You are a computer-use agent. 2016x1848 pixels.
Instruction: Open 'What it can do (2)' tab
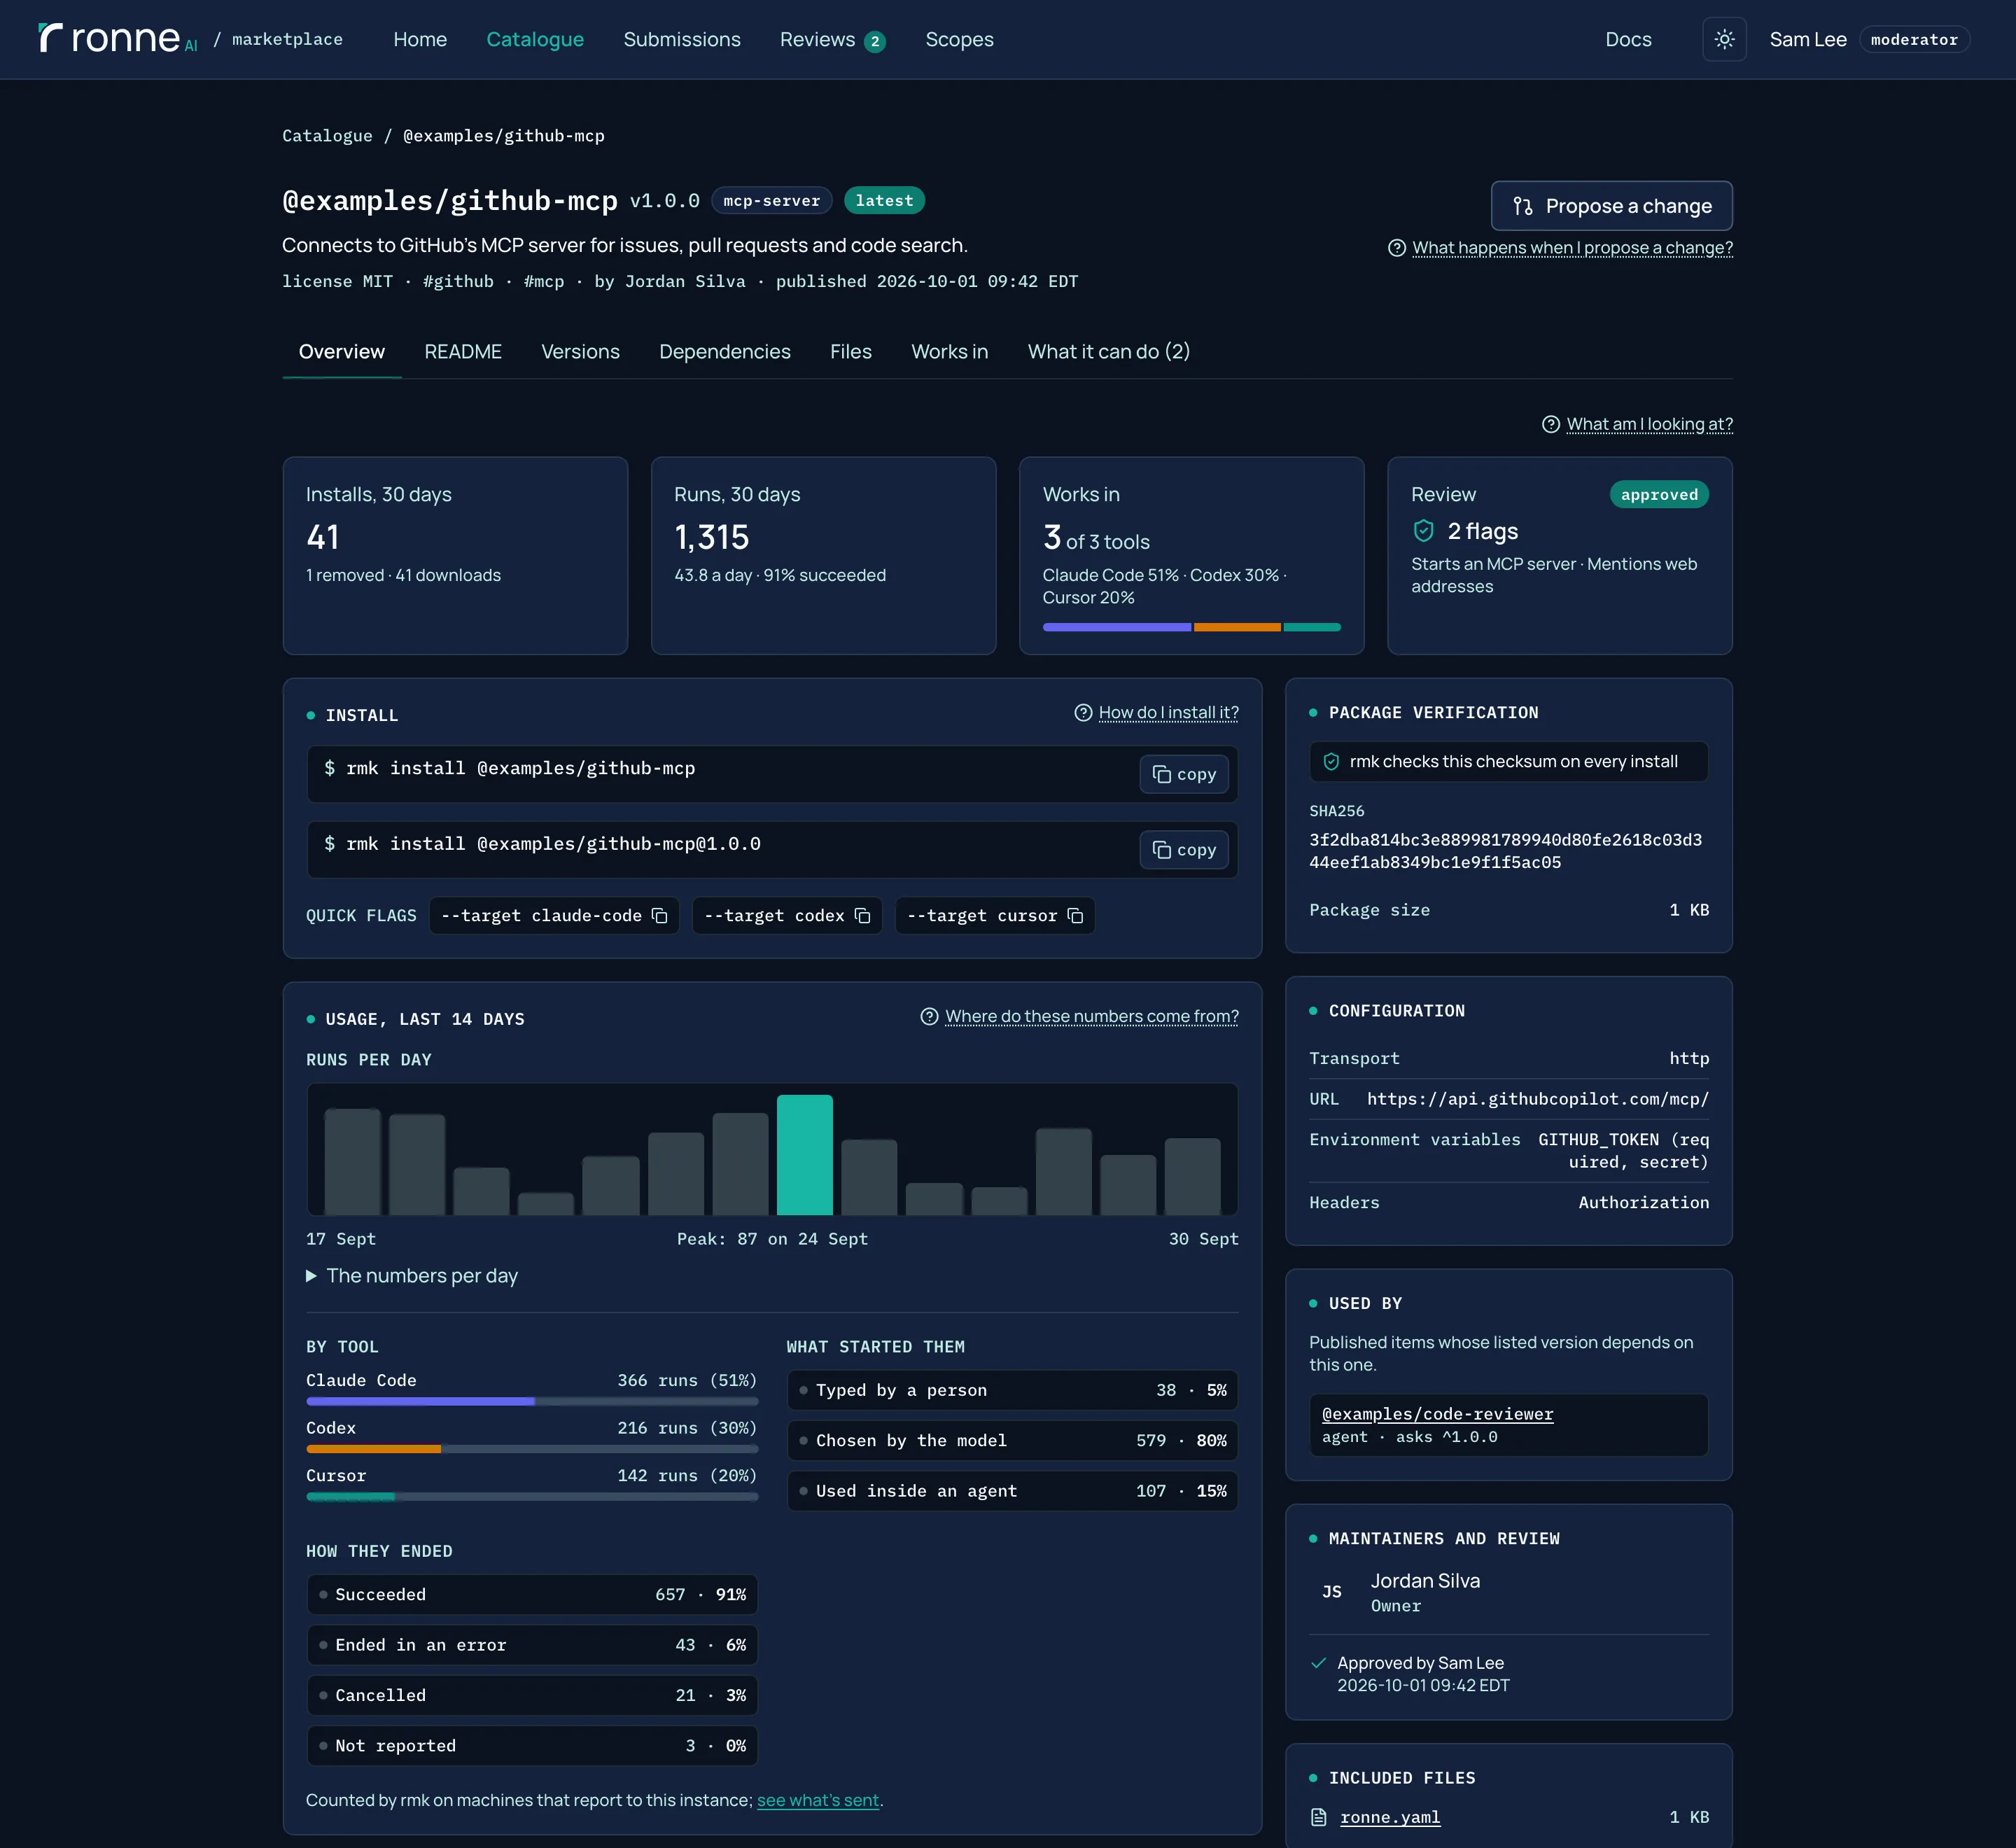[1109, 352]
